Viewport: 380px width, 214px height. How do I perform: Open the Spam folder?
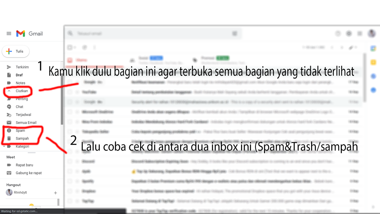pyautogui.click(x=20, y=130)
